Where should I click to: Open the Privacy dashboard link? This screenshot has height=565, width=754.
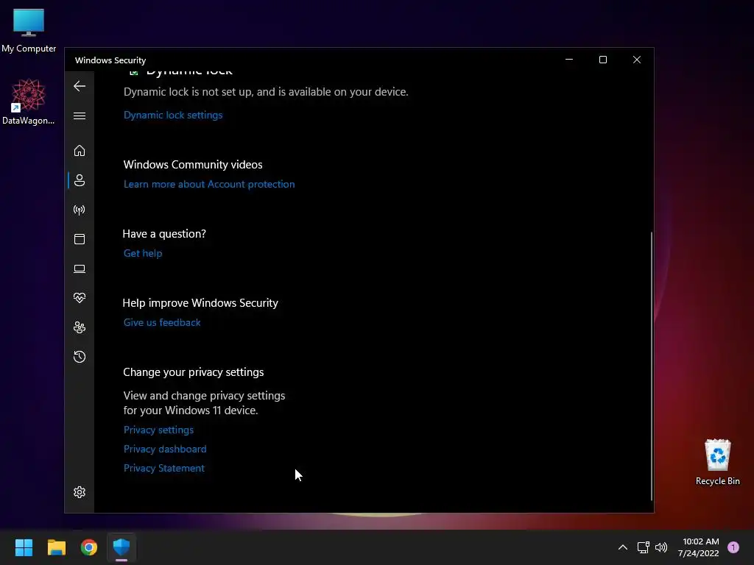point(165,449)
